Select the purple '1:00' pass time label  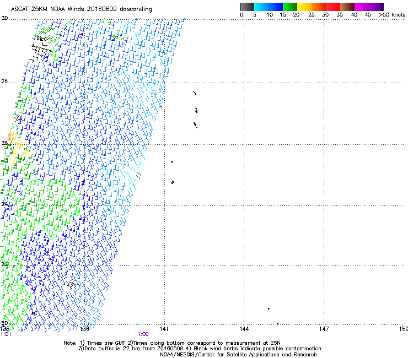coord(143,334)
